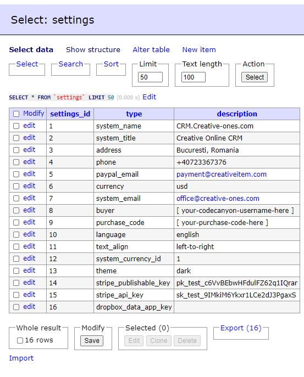
Task: Open the Import link
Action: pos(21,358)
